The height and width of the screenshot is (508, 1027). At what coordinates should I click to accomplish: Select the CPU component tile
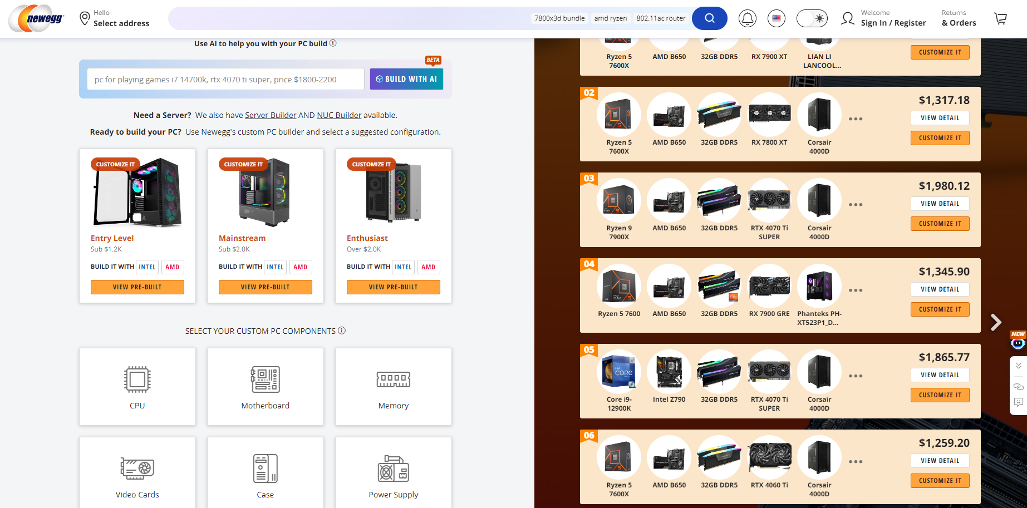click(137, 387)
